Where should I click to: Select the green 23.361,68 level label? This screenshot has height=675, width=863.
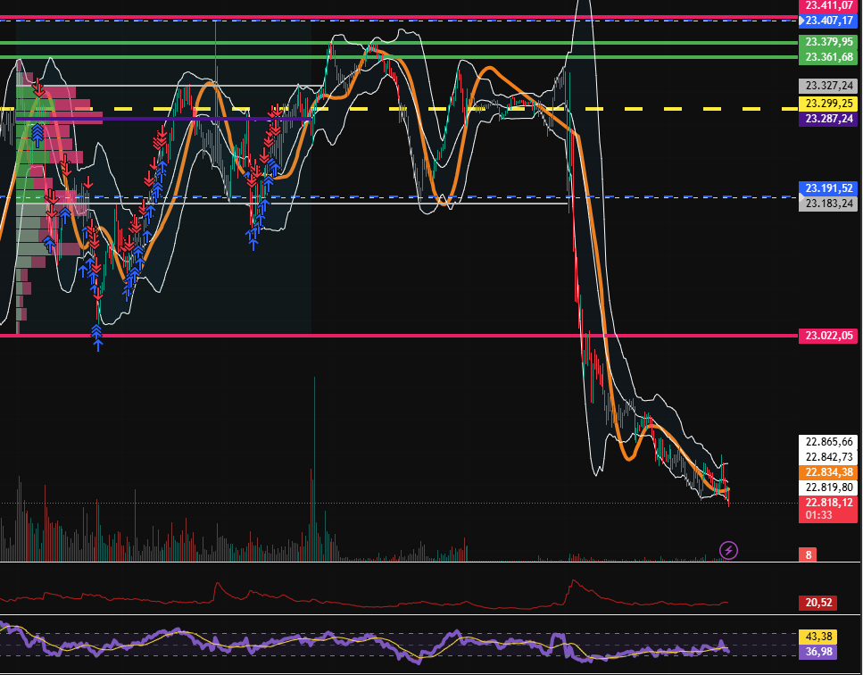(x=829, y=57)
